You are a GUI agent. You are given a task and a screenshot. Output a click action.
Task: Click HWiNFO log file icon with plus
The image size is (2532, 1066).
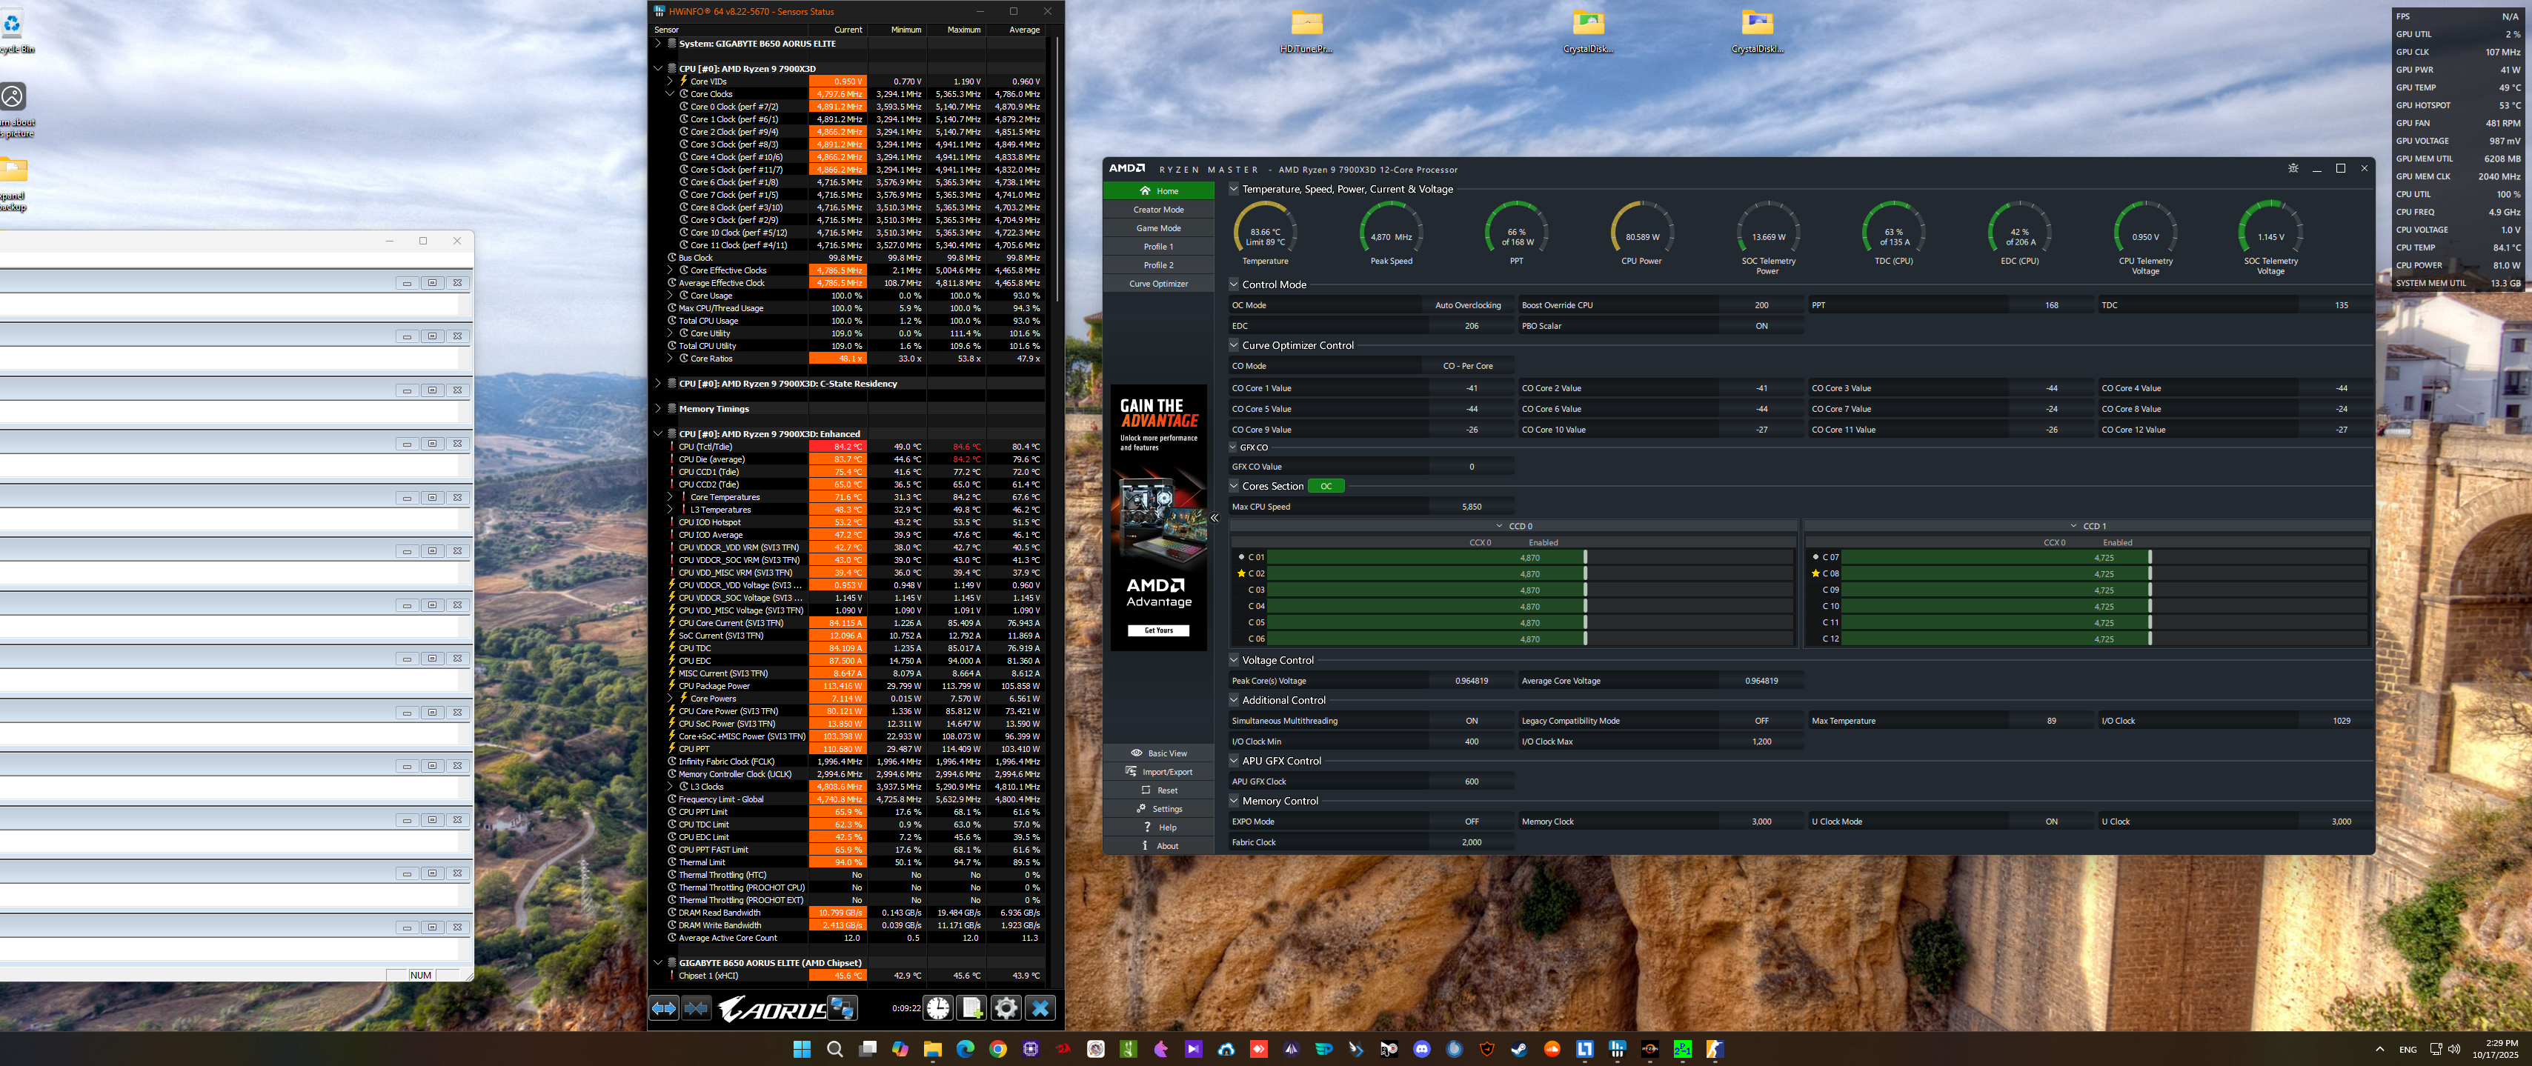pyautogui.click(x=972, y=1008)
